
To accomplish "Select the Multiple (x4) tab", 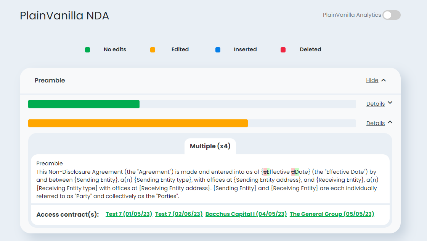I will (x=210, y=146).
